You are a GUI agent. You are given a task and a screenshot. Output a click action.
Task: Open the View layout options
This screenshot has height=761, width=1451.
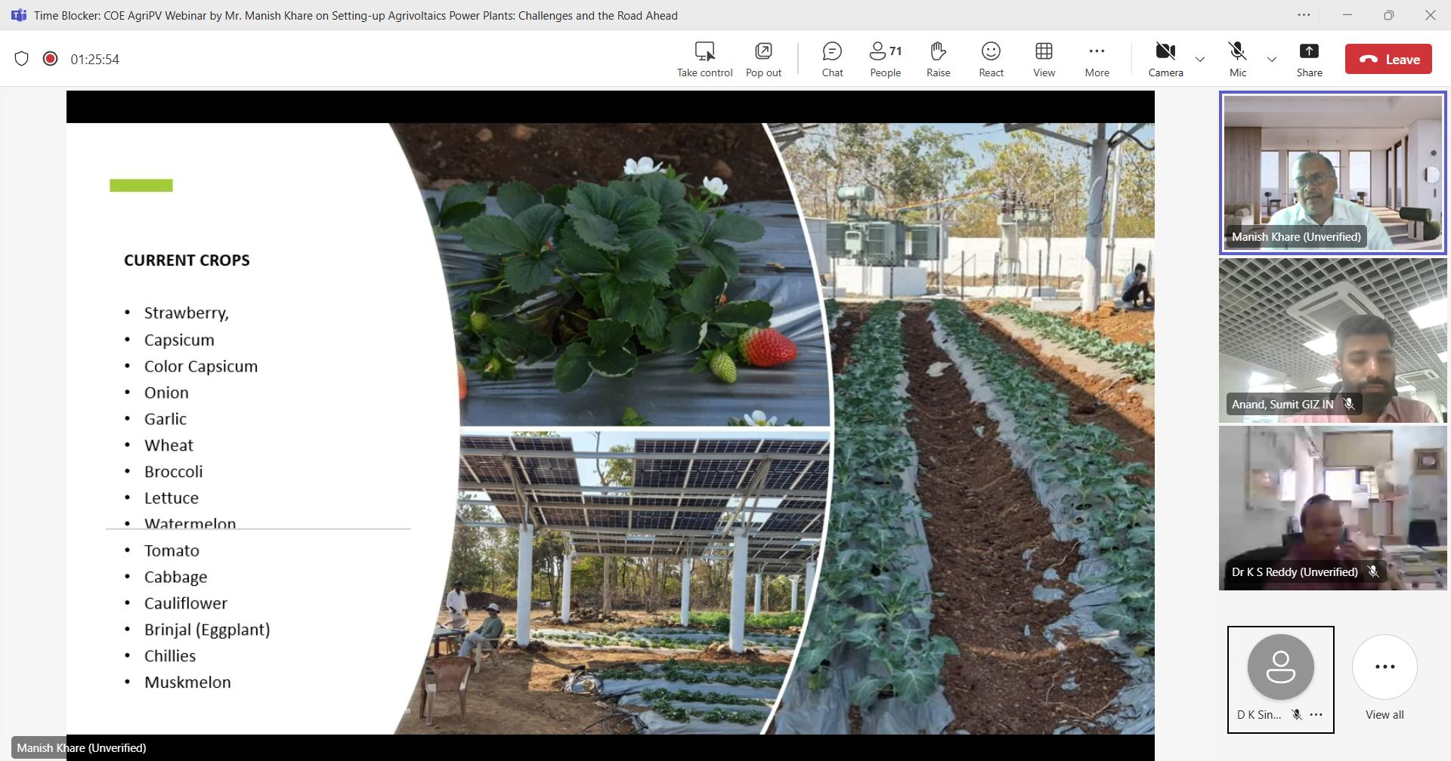point(1044,59)
